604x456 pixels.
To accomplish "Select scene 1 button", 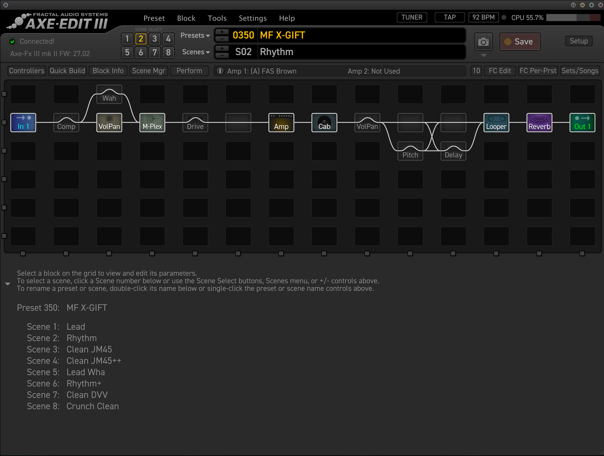I will tap(127, 39).
